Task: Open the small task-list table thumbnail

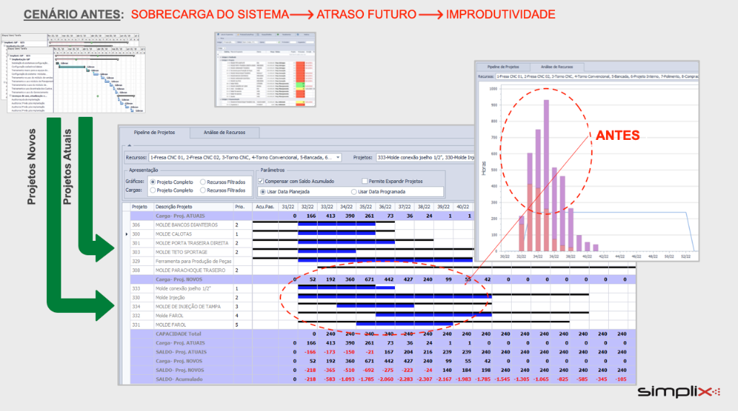Action: pos(265,70)
